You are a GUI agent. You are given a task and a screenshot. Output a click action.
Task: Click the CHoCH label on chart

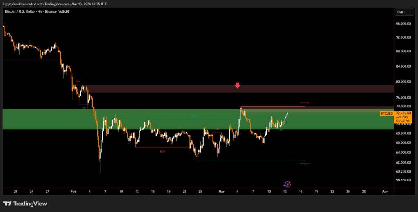[x=194, y=116]
